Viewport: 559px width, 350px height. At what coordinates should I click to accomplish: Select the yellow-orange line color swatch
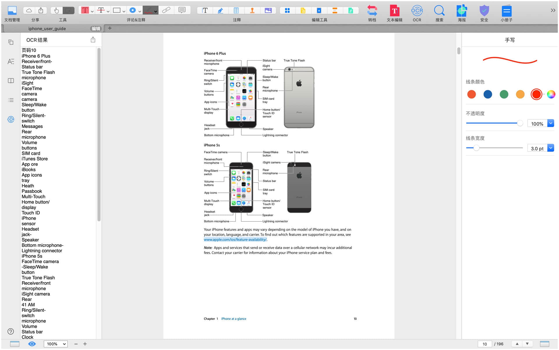click(x=520, y=94)
